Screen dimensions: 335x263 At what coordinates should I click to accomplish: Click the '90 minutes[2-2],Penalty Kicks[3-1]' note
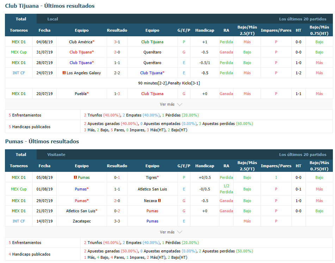[x=169, y=83]
